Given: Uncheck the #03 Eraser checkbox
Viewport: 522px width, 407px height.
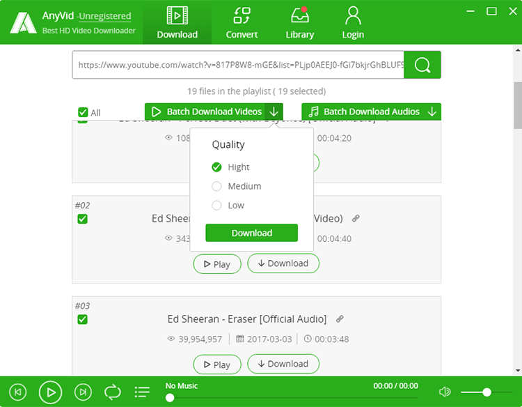Looking at the screenshot, I should [83, 319].
